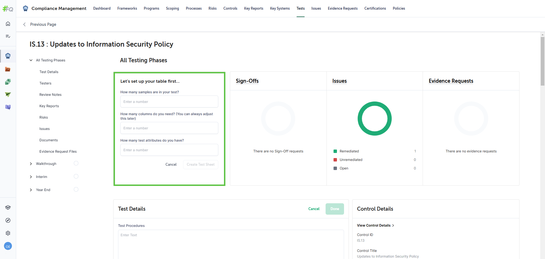Viewport: 545px width, 259px height.
Task: Go to the Dashboard tab
Action: click(102, 9)
